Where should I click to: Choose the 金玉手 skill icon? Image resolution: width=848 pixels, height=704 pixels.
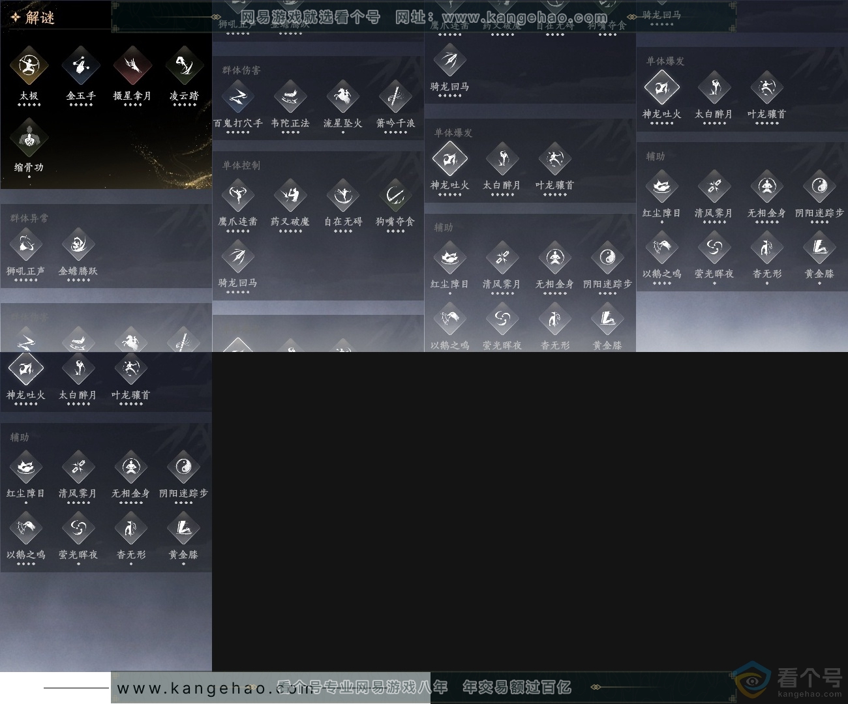81,66
